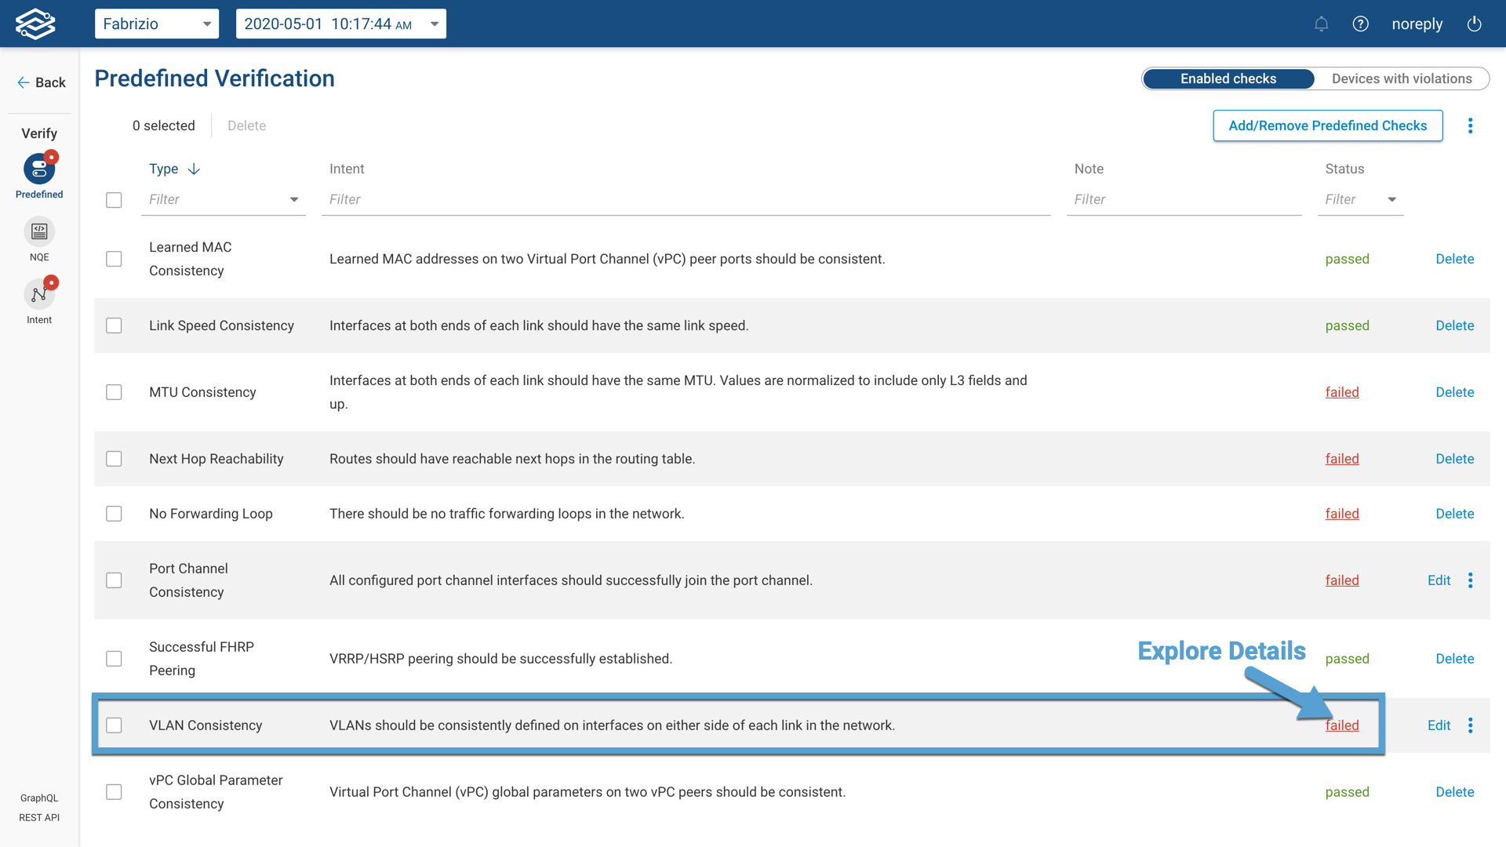
Task: Open the three-dot menu on VLAN Consistency row
Action: coord(1471,725)
